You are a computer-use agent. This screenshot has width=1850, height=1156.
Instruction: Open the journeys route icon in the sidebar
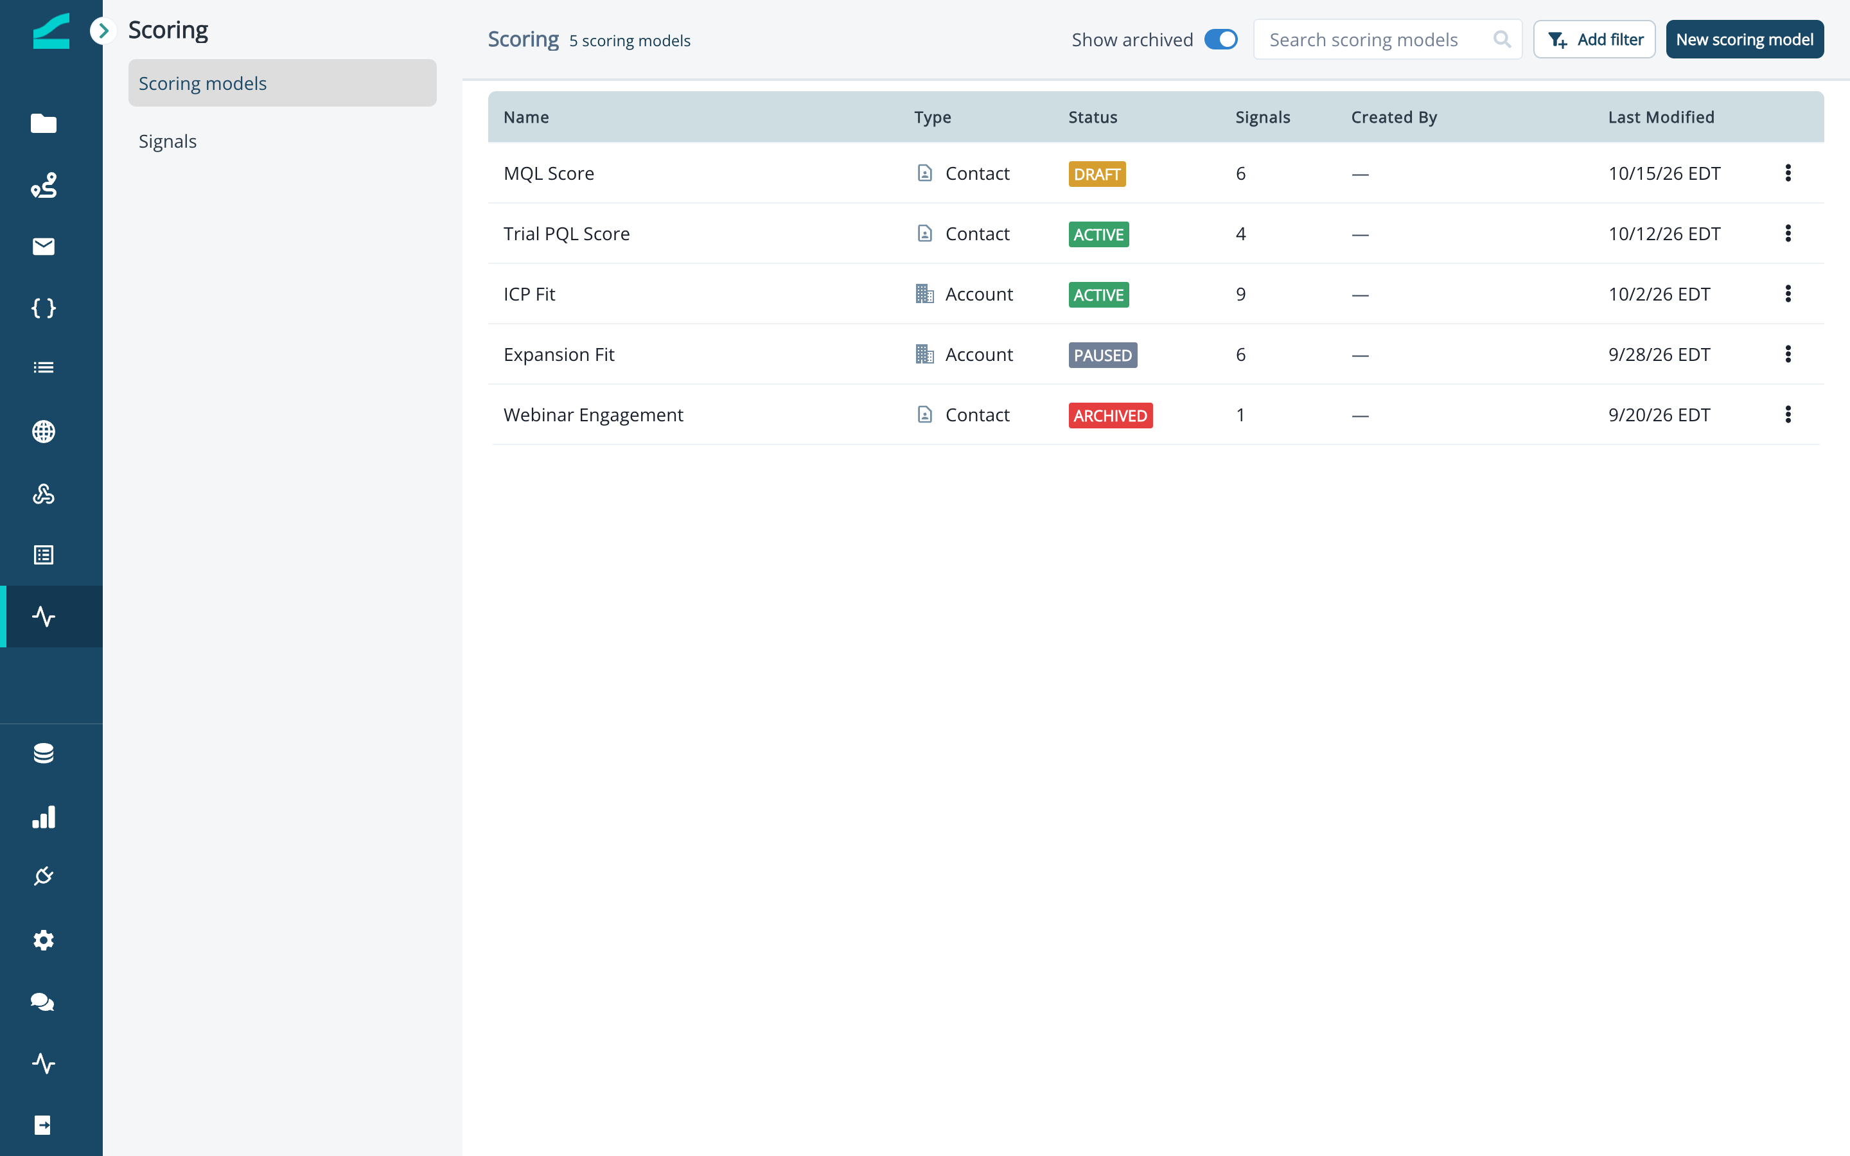click(x=44, y=185)
